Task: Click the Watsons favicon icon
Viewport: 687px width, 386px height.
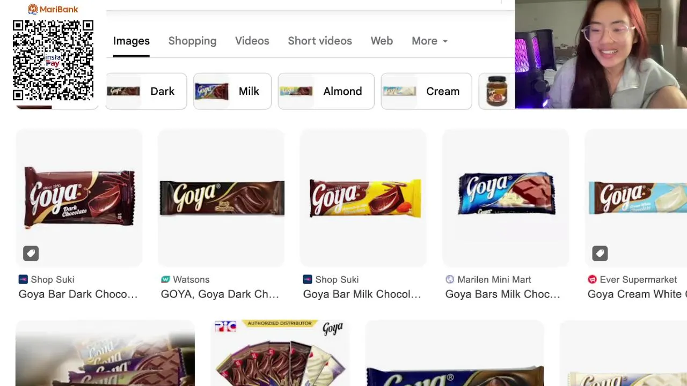Action: point(165,279)
